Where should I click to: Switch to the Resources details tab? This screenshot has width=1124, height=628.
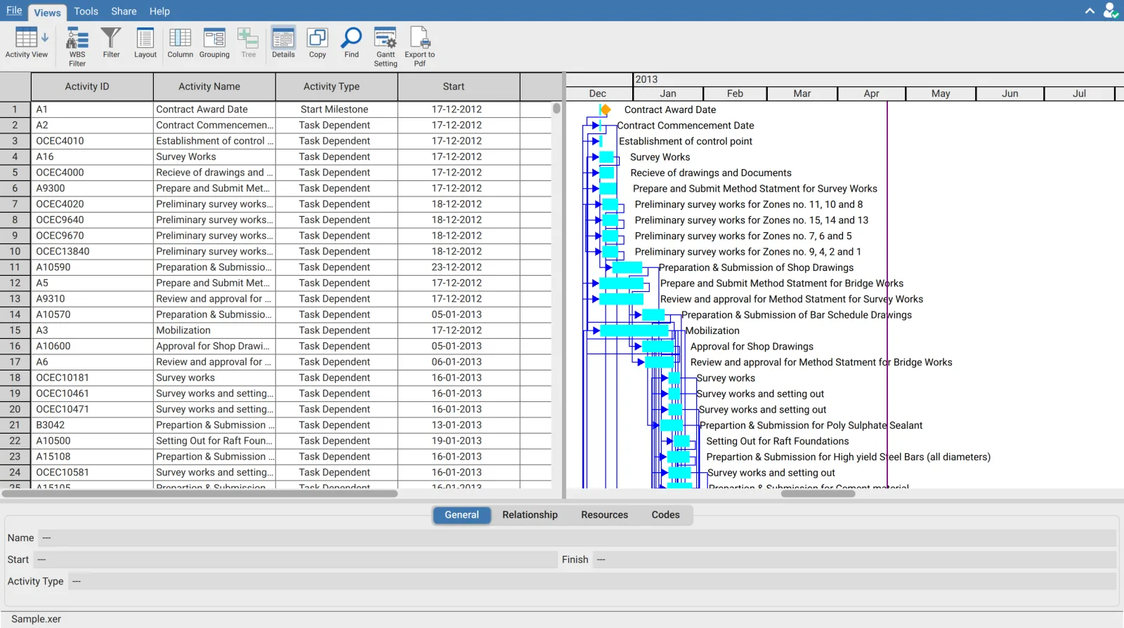click(604, 515)
